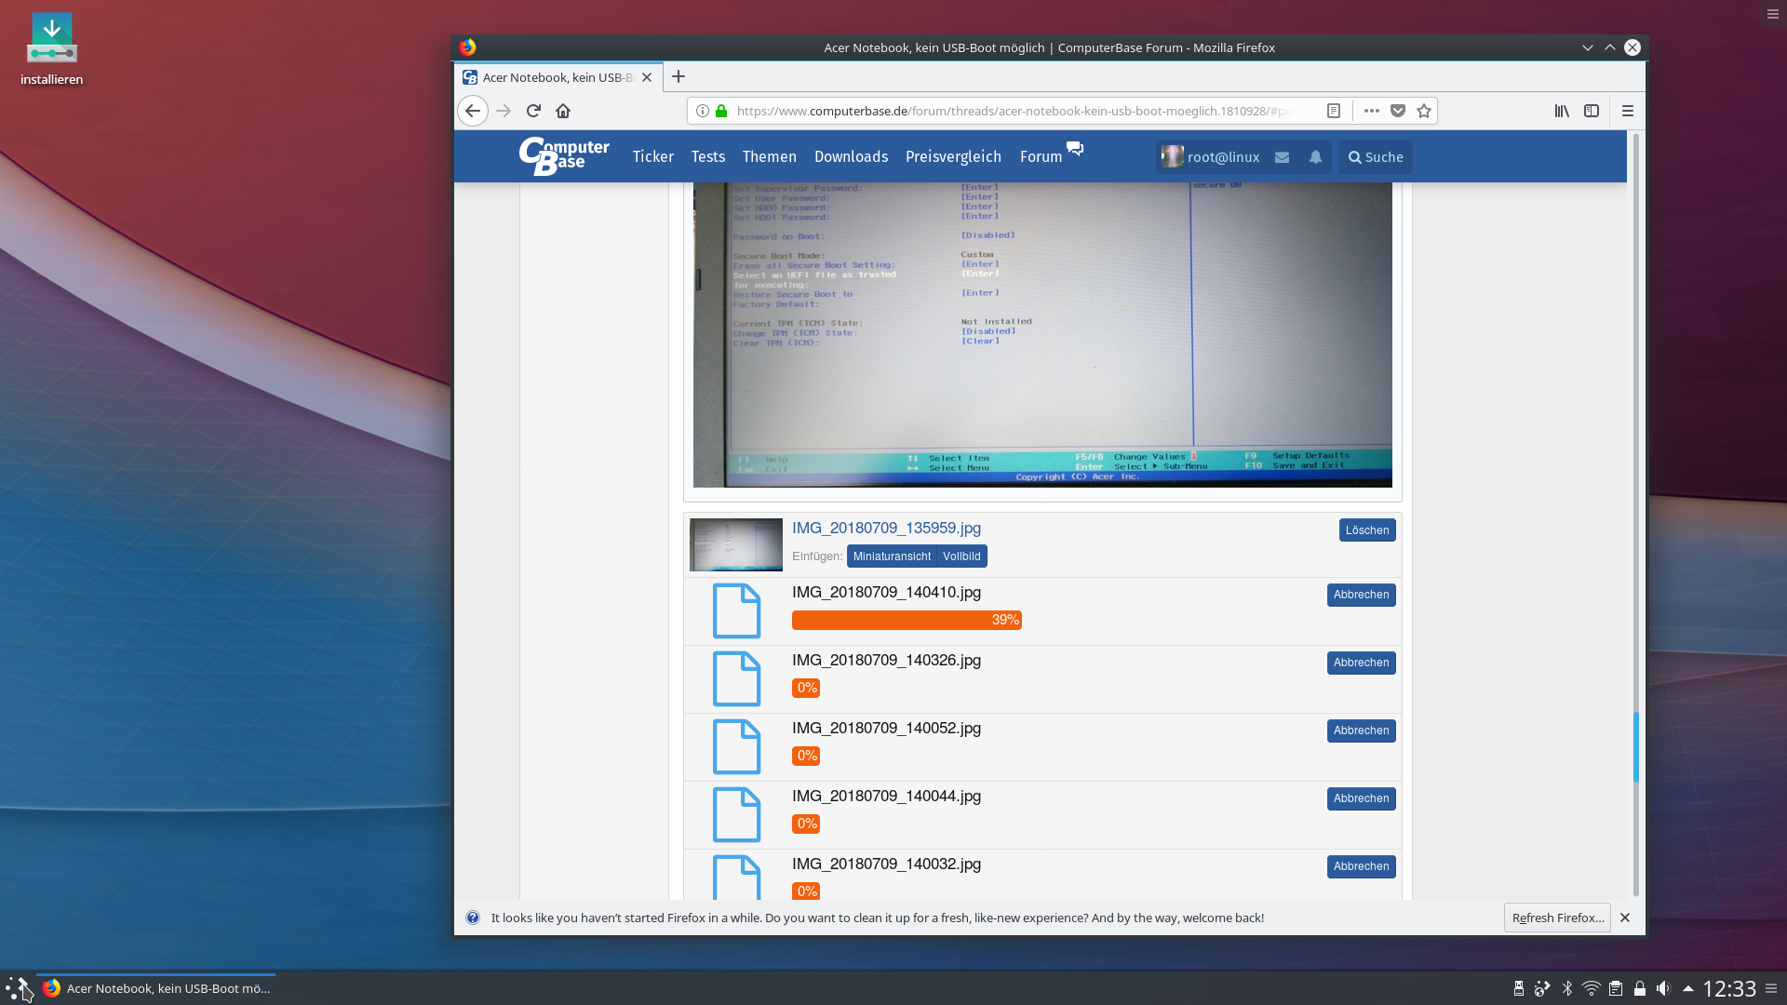Insert the image as Miniaturansicht

892,556
